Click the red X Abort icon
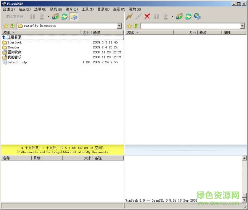This screenshot has height=210, width=248. 147,16
